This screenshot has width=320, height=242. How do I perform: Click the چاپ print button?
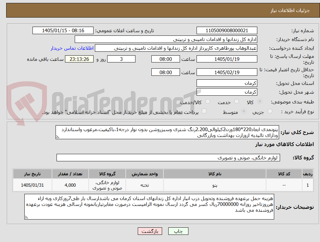point(178,231)
